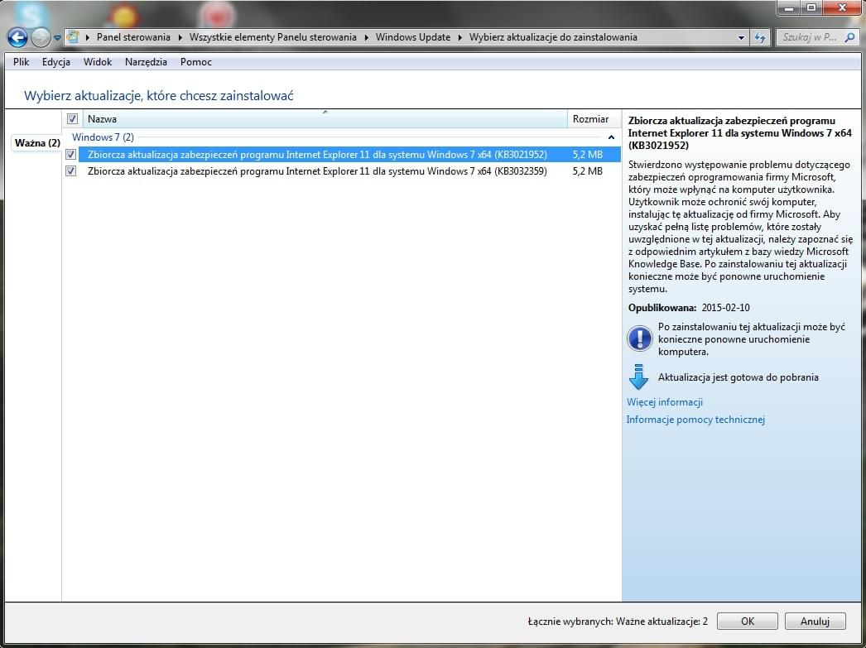Minimize the Windows Update window
The image size is (866, 648).
[789, 7]
